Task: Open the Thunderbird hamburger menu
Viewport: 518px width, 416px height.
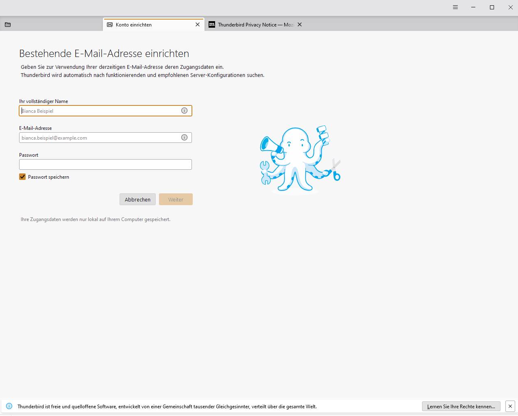Action: click(x=455, y=7)
